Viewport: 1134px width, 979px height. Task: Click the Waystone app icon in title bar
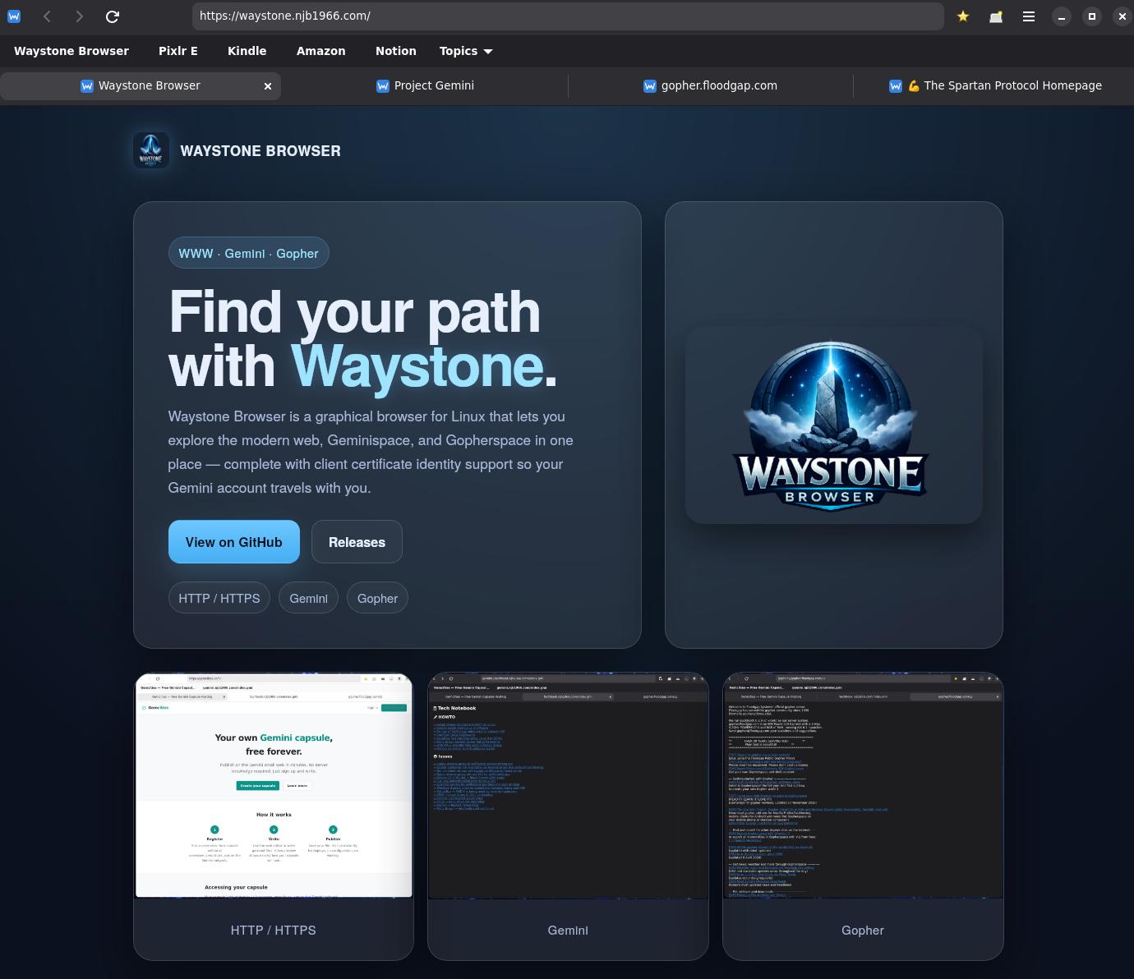click(x=14, y=16)
